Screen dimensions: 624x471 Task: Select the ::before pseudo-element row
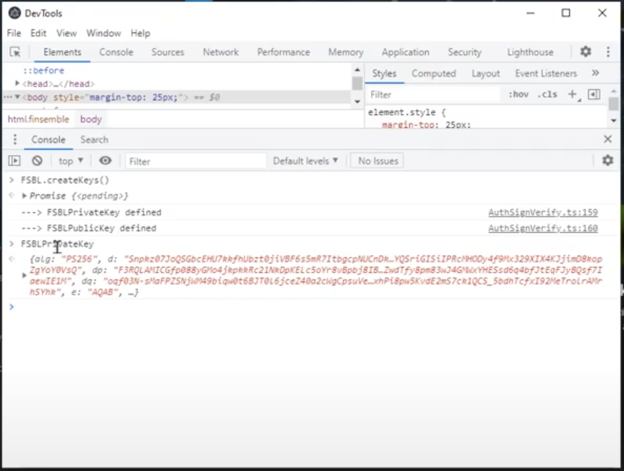tap(43, 70)
